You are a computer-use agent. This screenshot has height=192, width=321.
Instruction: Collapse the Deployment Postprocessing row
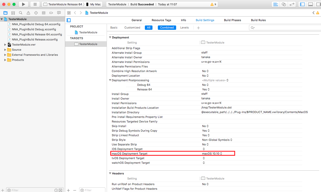point(110,80)
